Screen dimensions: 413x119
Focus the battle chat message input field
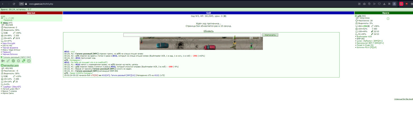coord(192,35)
